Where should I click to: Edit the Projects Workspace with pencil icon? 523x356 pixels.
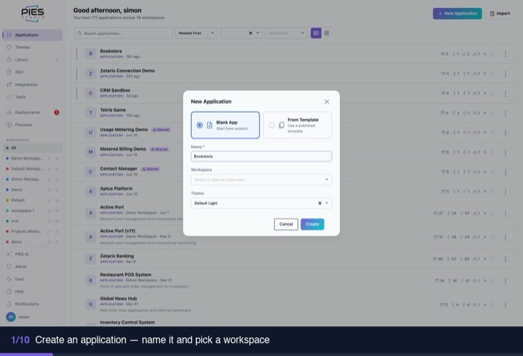pos(49,231)
